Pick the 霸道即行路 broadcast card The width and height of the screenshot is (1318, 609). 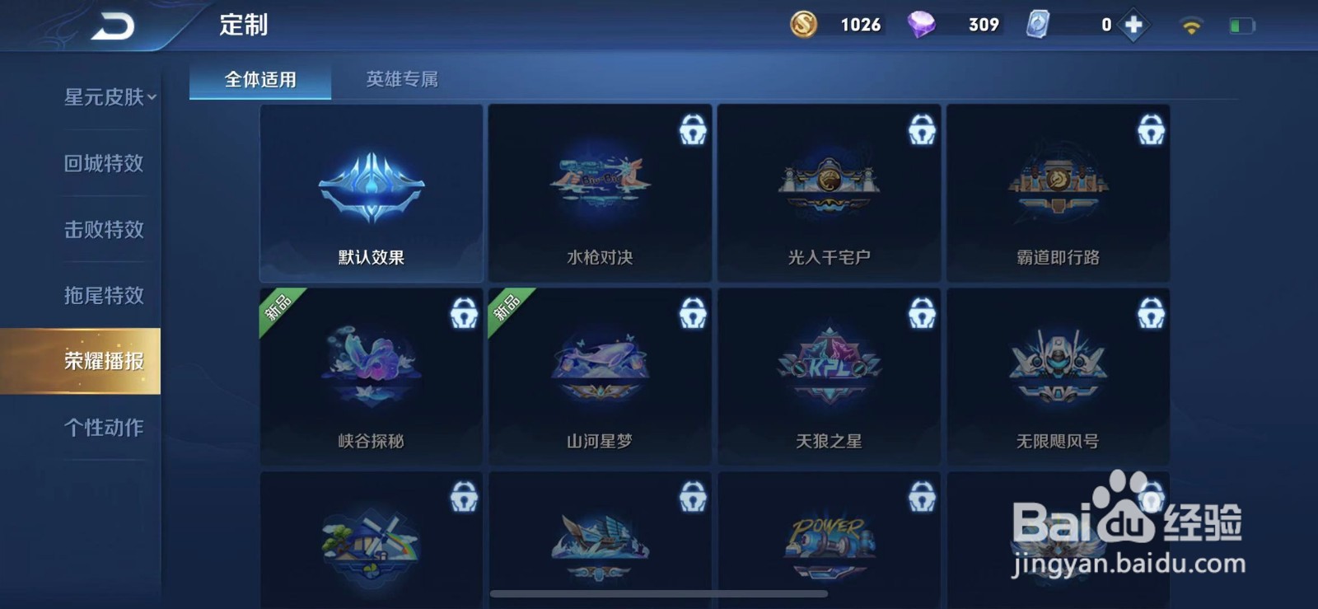click(x=1058, y=193)
